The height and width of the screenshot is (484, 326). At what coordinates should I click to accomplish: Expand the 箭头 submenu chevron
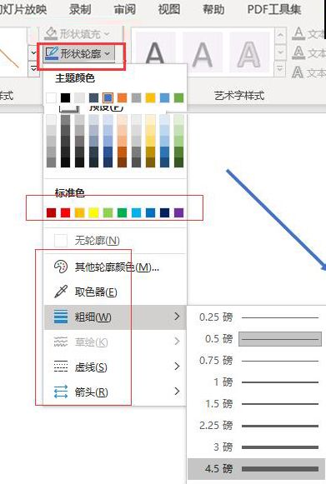coord(177,392)
